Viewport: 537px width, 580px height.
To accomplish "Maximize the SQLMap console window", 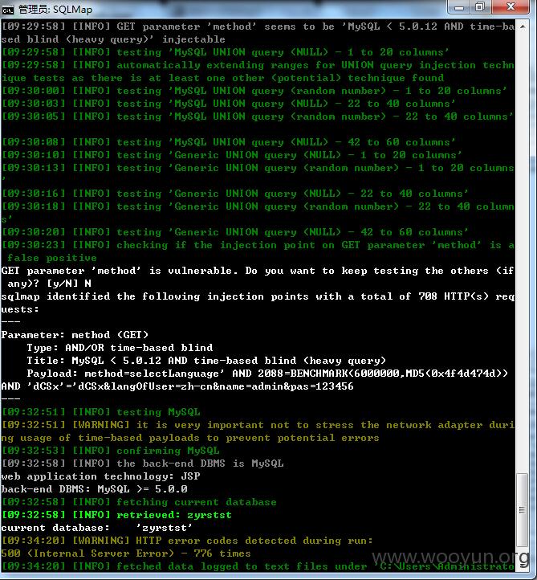I will [x=480, y=7].
